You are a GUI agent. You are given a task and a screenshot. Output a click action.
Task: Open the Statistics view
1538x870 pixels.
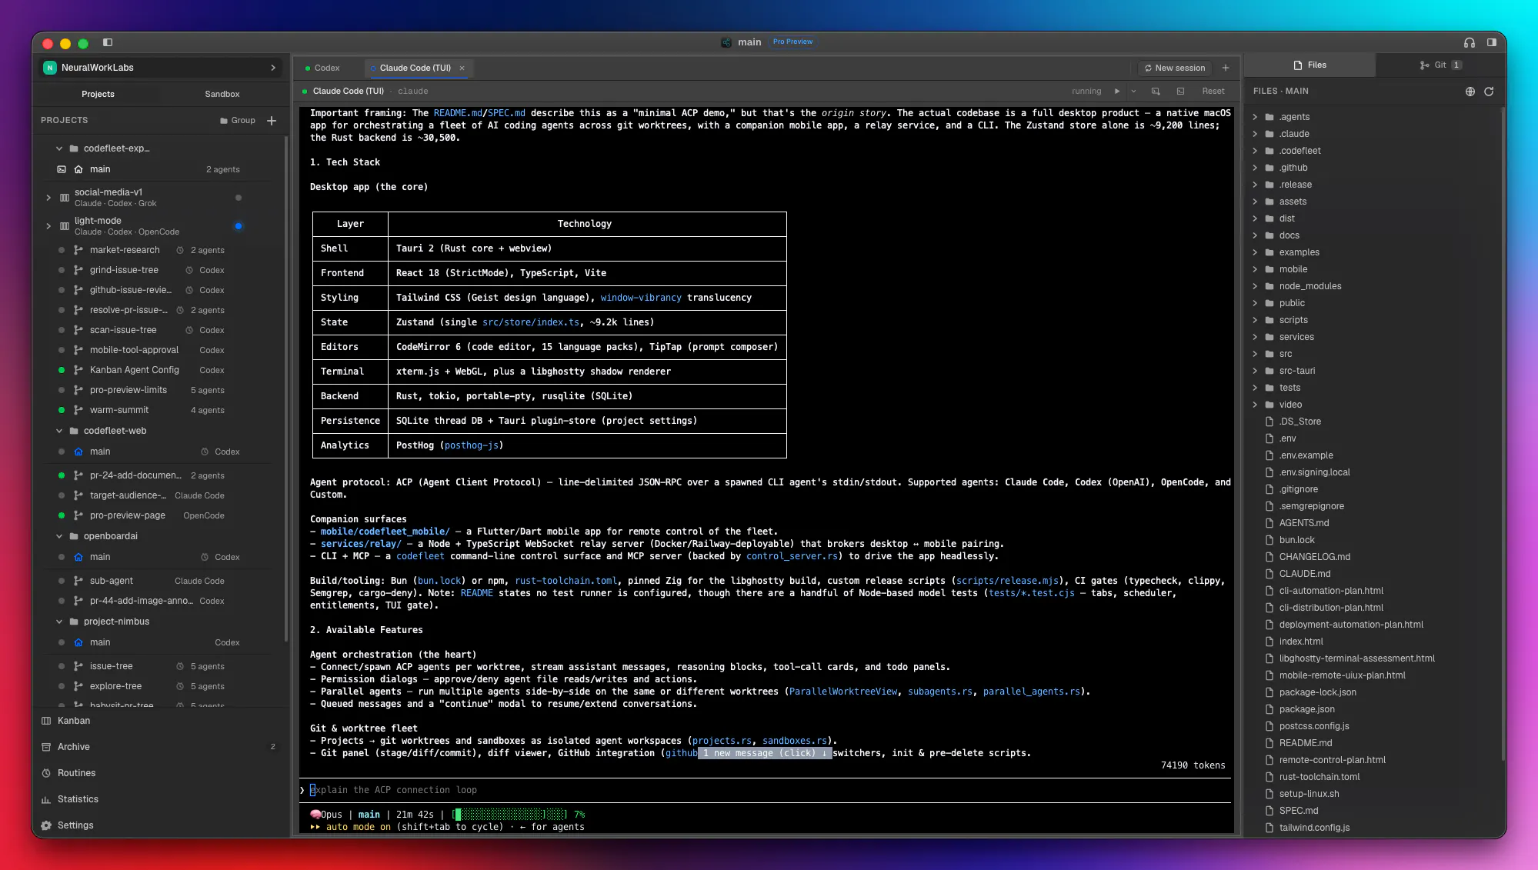(x=78, y=799)
